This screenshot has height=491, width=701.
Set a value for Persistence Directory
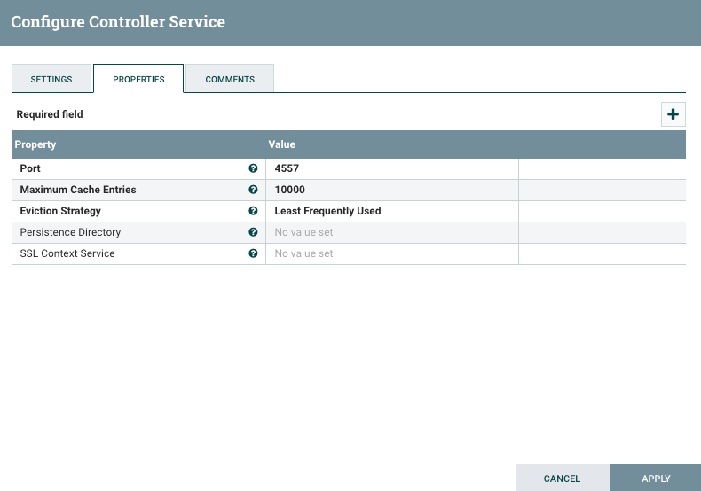(x=390, y=232)
